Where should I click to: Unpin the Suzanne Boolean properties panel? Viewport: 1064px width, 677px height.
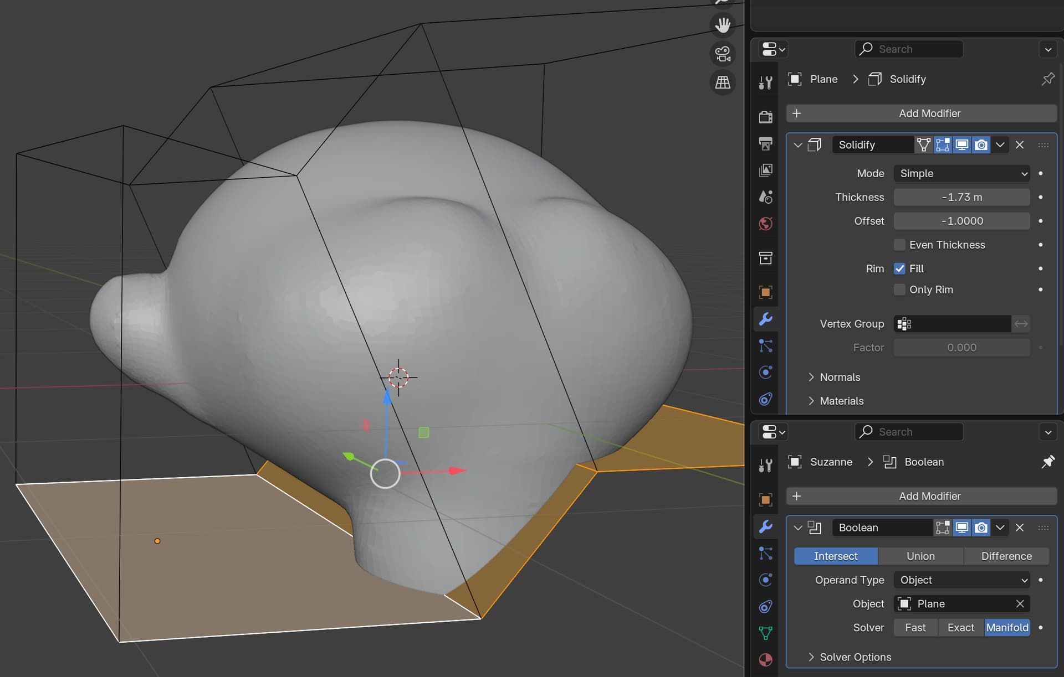coord(1048,462)
